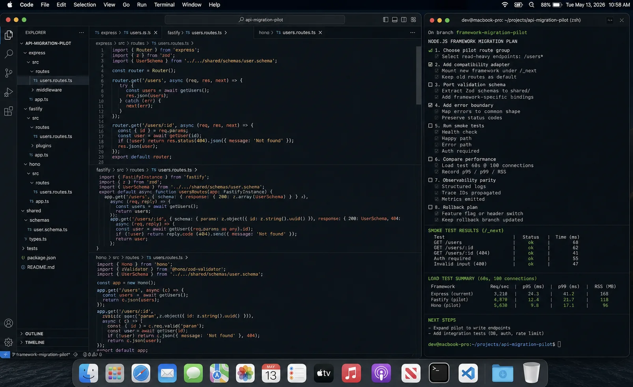Expand the middleware folder
This screenshot has height=387, width=633.
(x=32, y=90)
